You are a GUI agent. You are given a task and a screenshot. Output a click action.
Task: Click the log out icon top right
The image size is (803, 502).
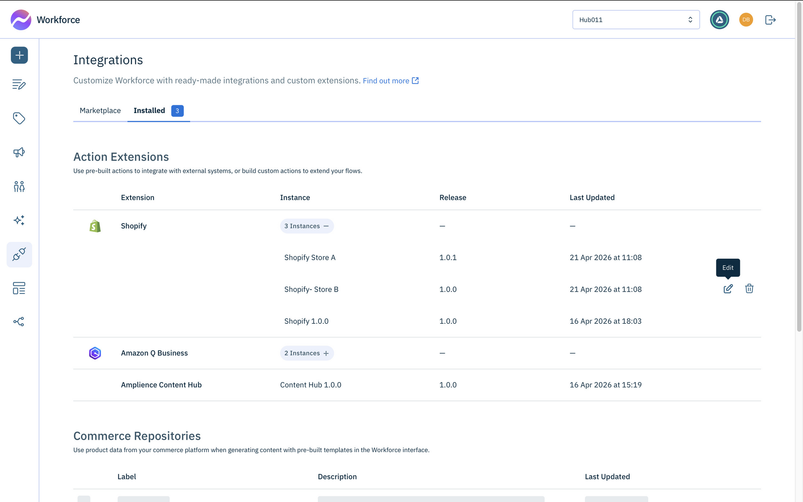pyautogui.click(x=770, y=19)
